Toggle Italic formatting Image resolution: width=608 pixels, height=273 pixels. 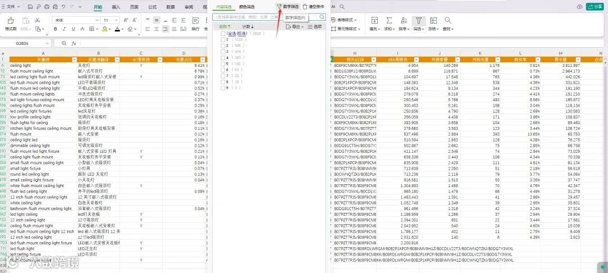pyautogui.click(x=64, y=29)
